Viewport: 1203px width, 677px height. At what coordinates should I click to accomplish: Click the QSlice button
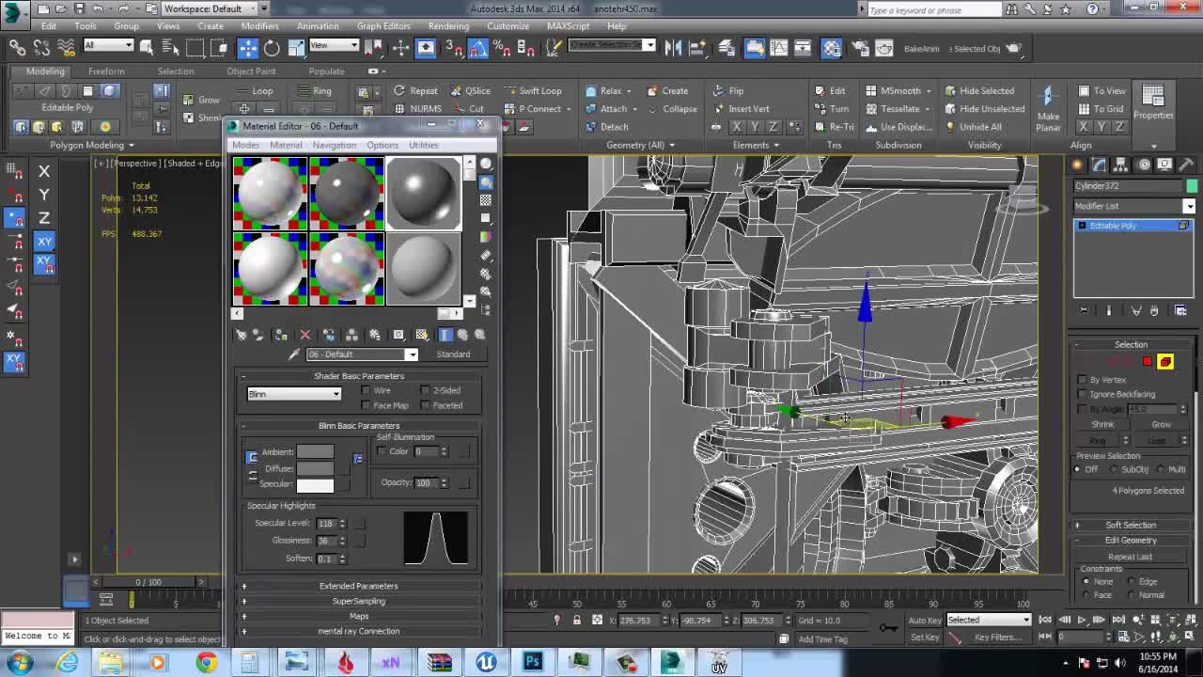click(x=469, y=91)
